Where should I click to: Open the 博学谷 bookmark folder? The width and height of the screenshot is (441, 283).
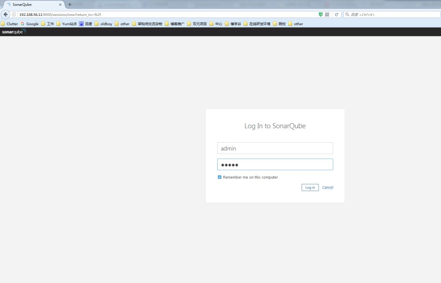233,24
